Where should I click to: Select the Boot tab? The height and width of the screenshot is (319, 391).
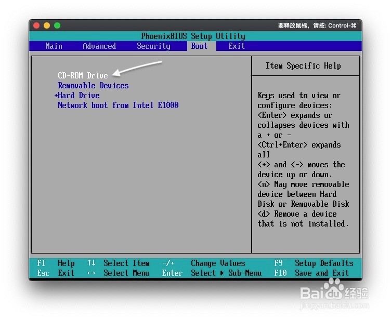pyautogui.click(x=199, y=46)
